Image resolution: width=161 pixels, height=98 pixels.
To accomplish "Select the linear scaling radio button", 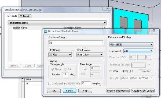I will [111, 71].
